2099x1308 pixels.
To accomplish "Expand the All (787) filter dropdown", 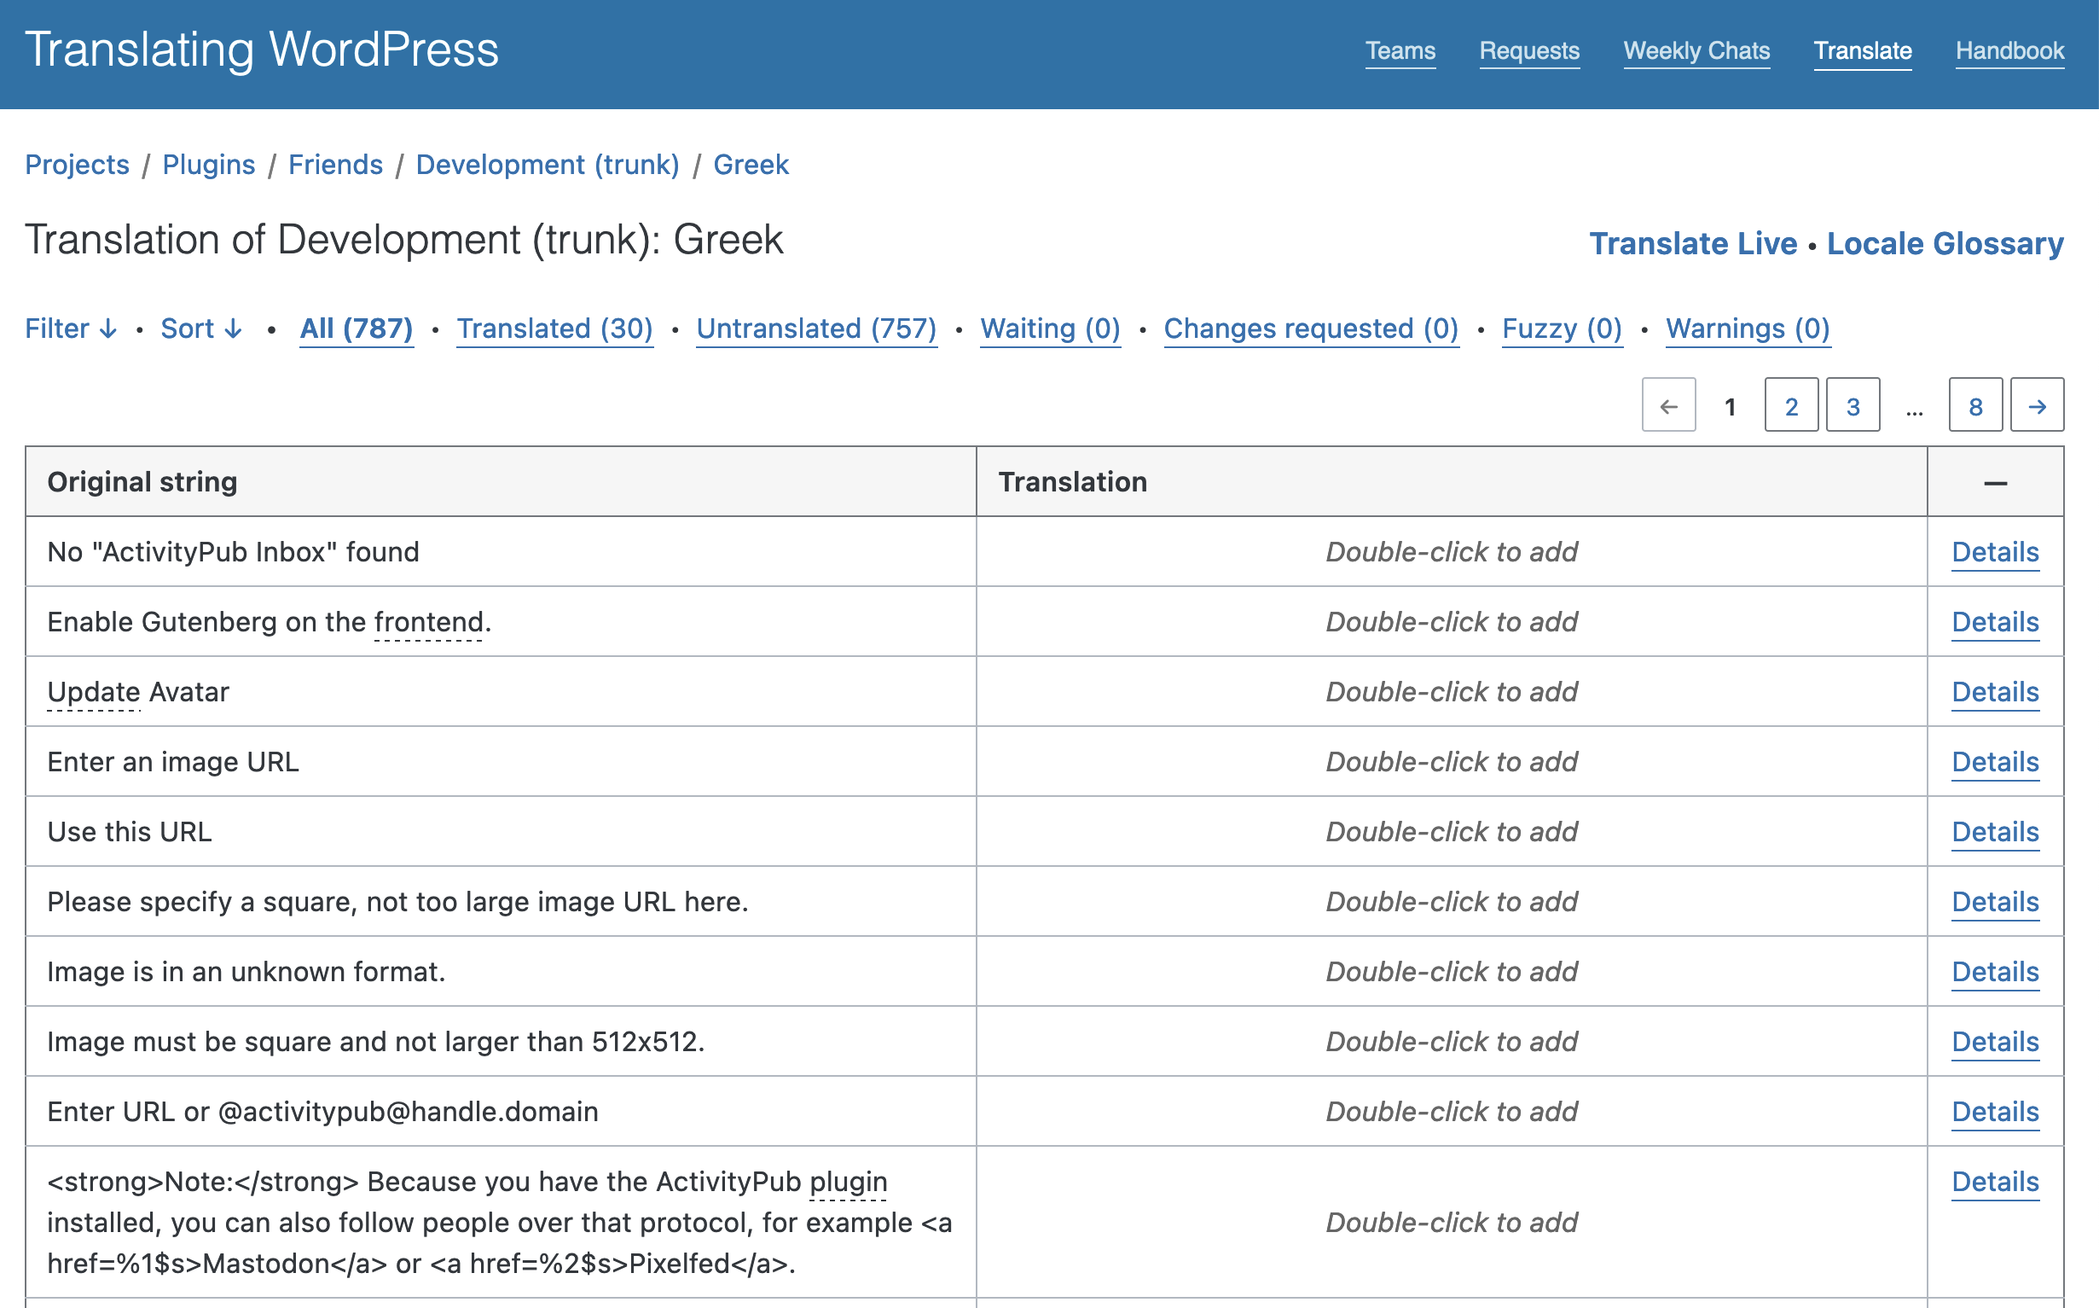I will pos(357,328).
